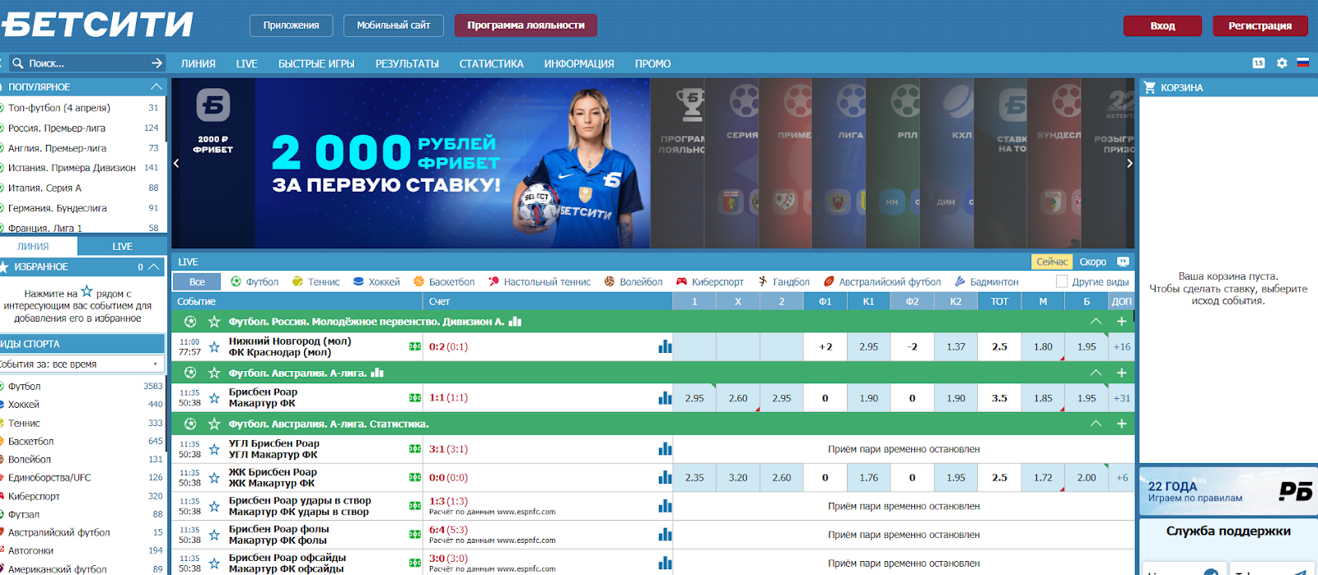The width and height of the screenshot is (1318, 575).
Task: Open События за: все время dropdown
Action: click(x=82, y=364)
